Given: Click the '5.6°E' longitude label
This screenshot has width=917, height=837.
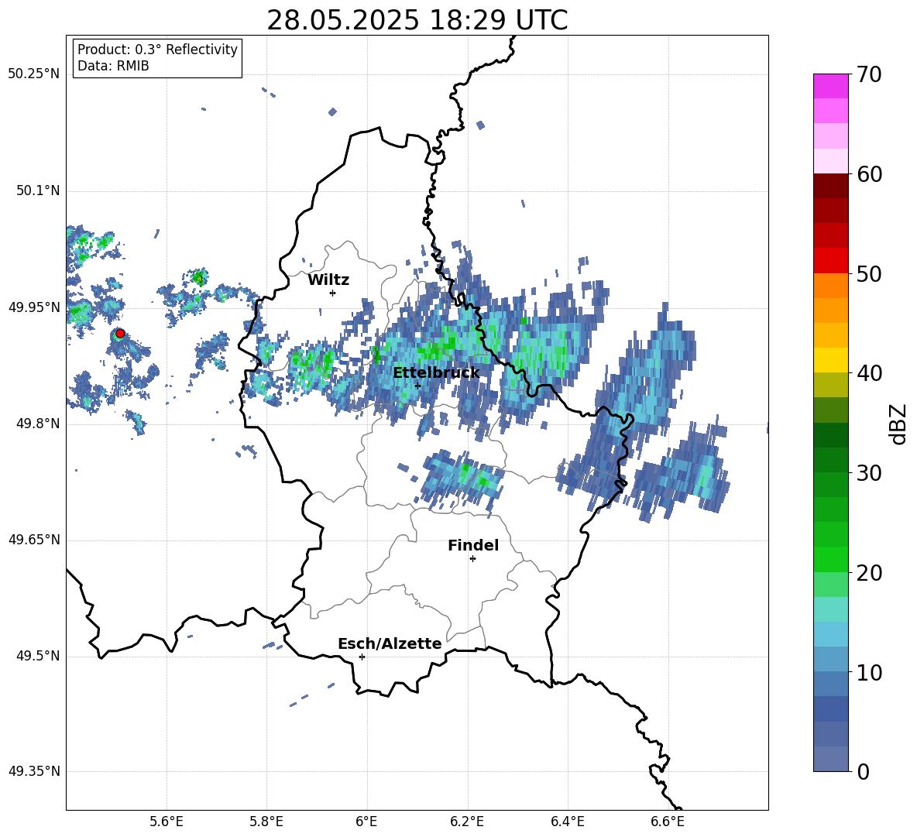Looking at the screenshot, I should point(167,822).
